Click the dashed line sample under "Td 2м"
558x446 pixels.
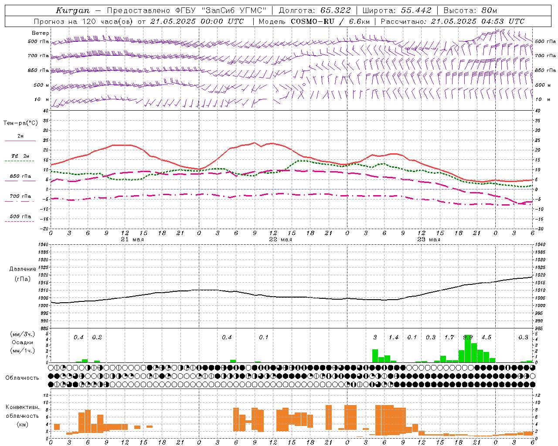20,161
